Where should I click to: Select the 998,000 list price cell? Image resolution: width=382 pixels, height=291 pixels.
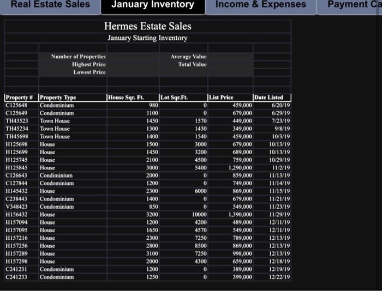(230, 253)
